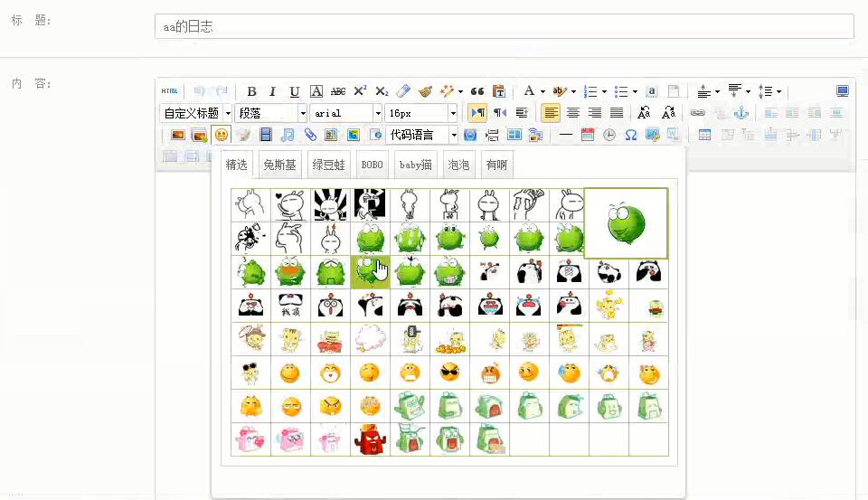Pick the yellow sunglasses smiley emoticon

[x=450, y=373]
